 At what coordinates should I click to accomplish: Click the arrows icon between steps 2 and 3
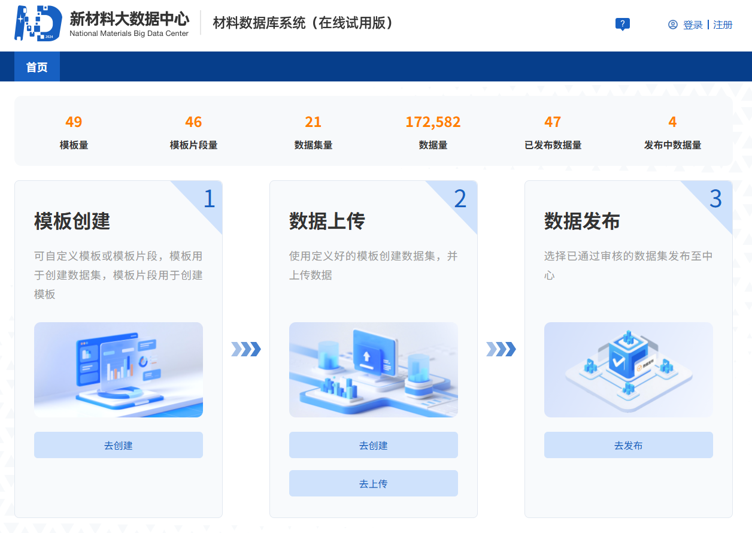[x=501, y=349]
